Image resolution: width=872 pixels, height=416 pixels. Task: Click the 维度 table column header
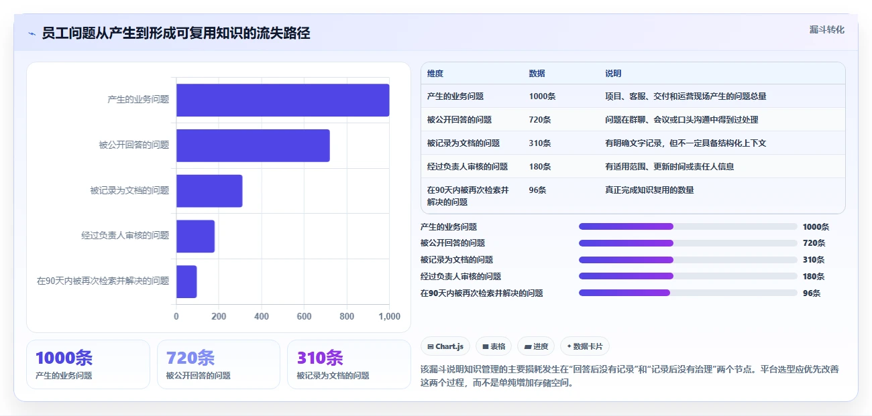435,74
